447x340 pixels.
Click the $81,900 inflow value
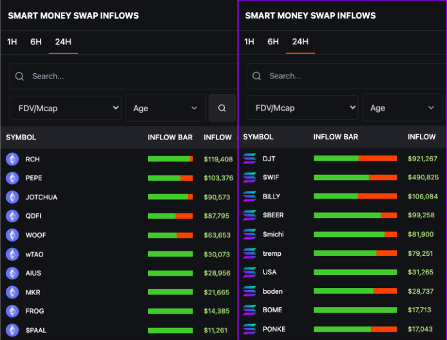coord(421,235)
